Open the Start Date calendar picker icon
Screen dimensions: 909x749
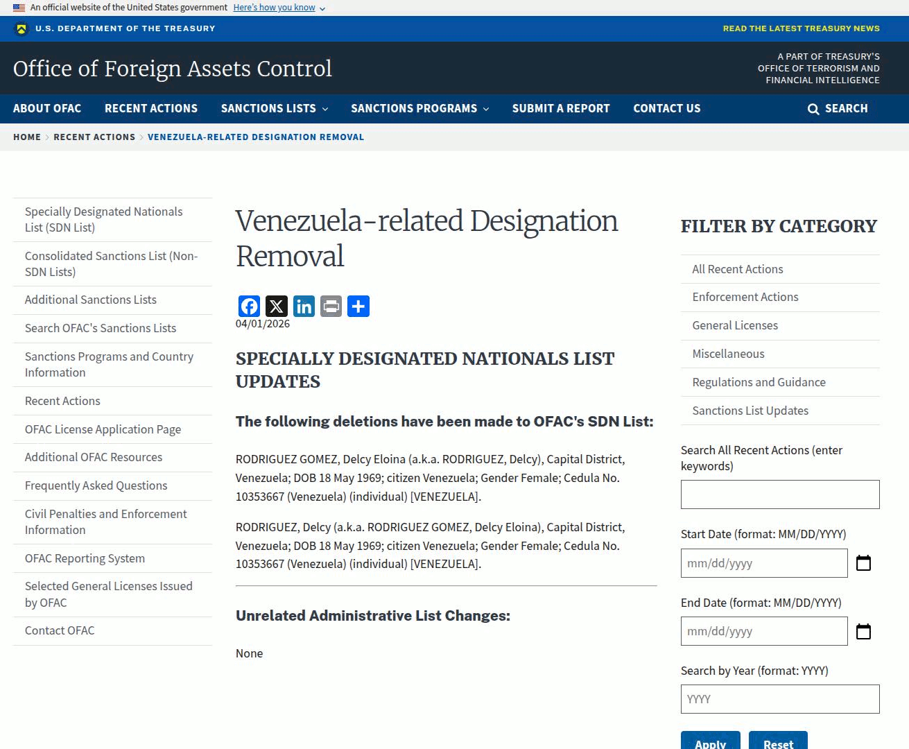[863, 563]
